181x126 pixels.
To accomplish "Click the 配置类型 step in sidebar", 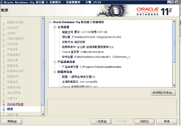I will pyautogui.click(x=12, y=66).
